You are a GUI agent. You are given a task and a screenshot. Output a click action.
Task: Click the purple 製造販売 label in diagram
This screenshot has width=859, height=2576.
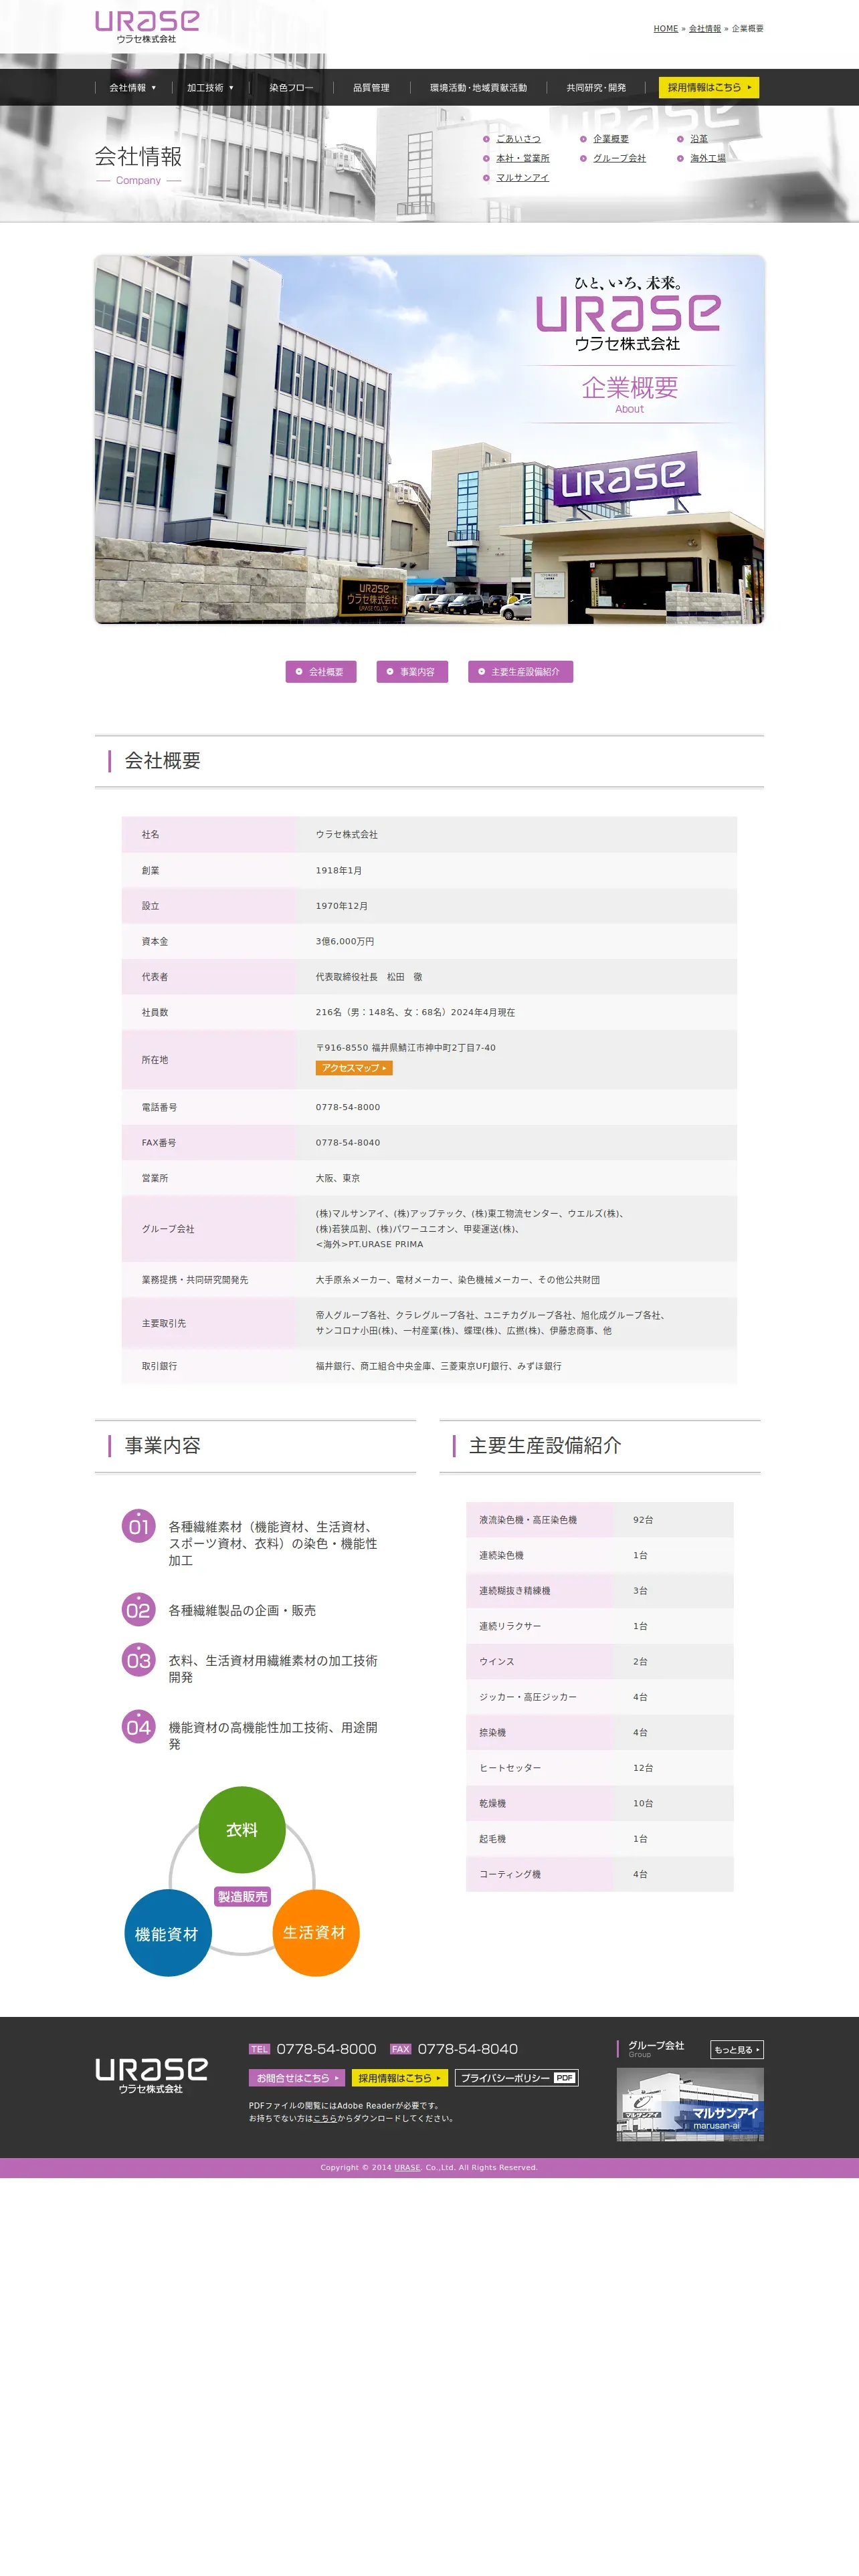(243, 1896)
